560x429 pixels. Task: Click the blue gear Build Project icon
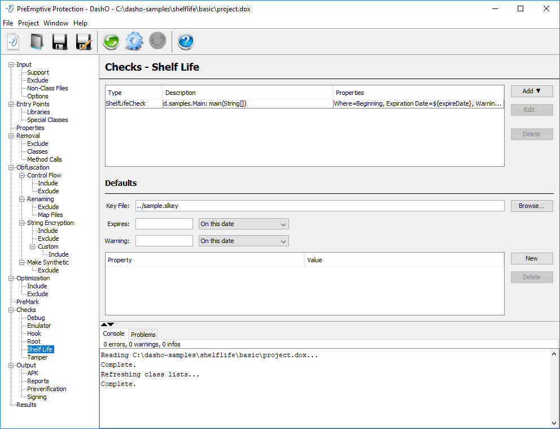pyautogui.click(x=134, y=42)
